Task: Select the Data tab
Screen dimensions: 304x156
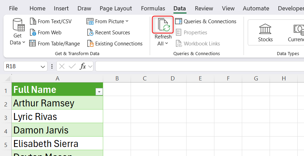Action: pos(180,8)
